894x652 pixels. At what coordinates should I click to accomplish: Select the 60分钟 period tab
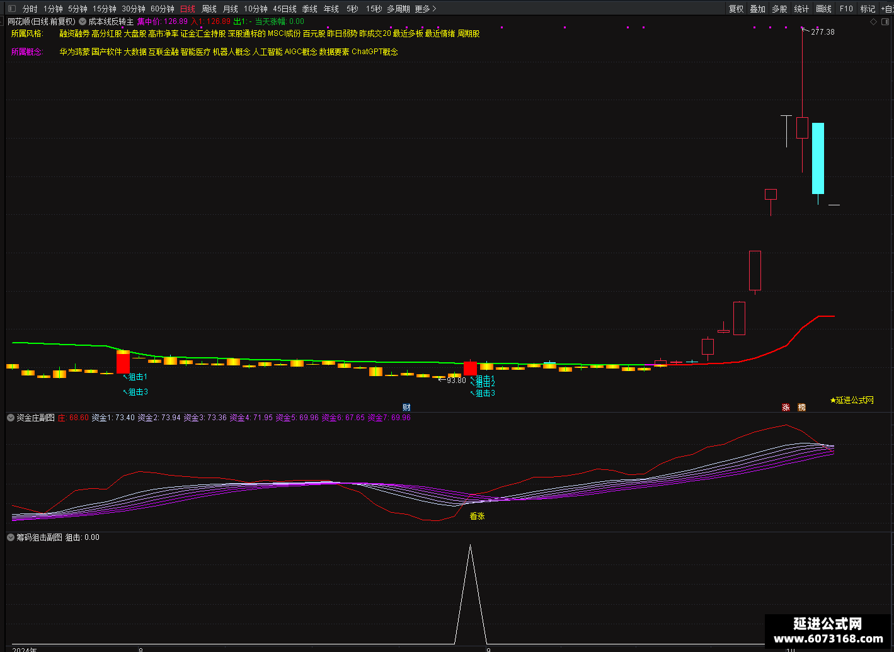coord(163,9)
